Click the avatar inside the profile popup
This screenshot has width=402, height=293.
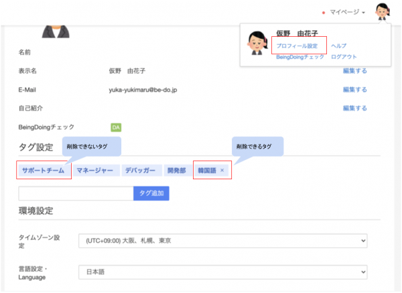point(257,43)
